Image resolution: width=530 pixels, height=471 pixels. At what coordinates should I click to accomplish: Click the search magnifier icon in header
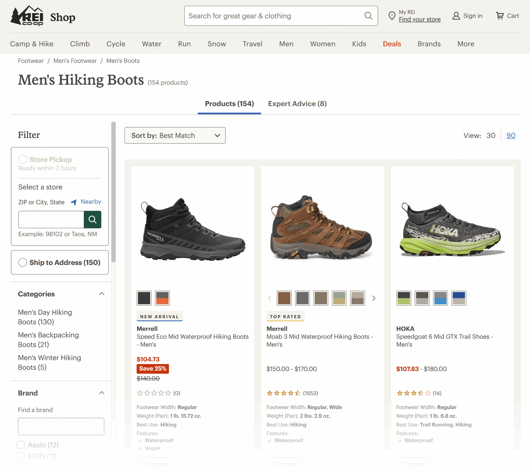(x=368, y=16)
